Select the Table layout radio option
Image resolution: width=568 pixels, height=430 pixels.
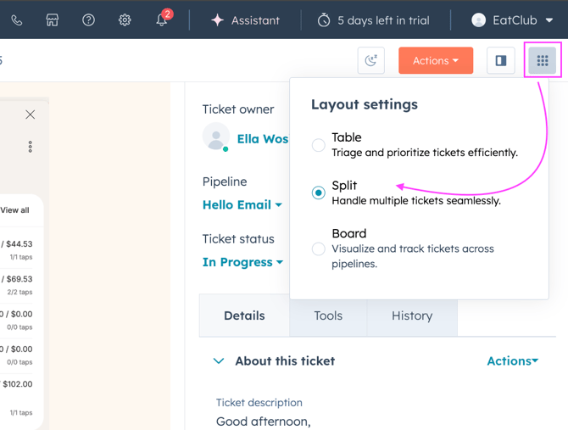tap(319, 145)
